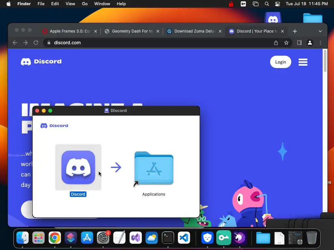Viewport: 334px width, 250px height.
Task: Open Visual Studio Code from the Dock
Action: [x=184, y=238]
